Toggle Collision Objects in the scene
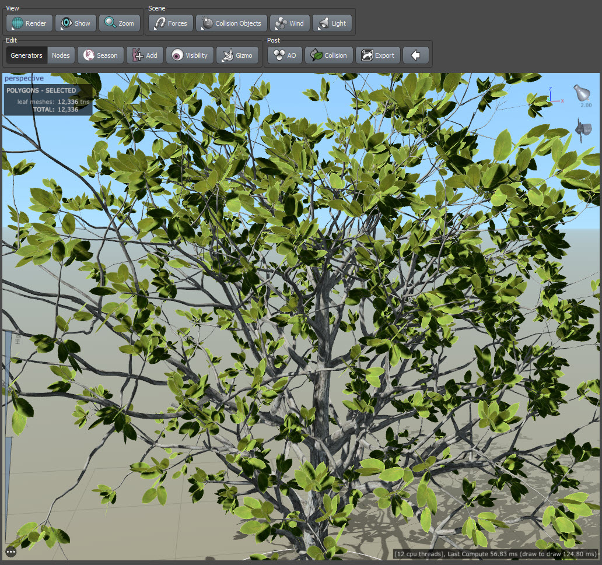This screenshot has width=602, height=565. tap(232, 23)
